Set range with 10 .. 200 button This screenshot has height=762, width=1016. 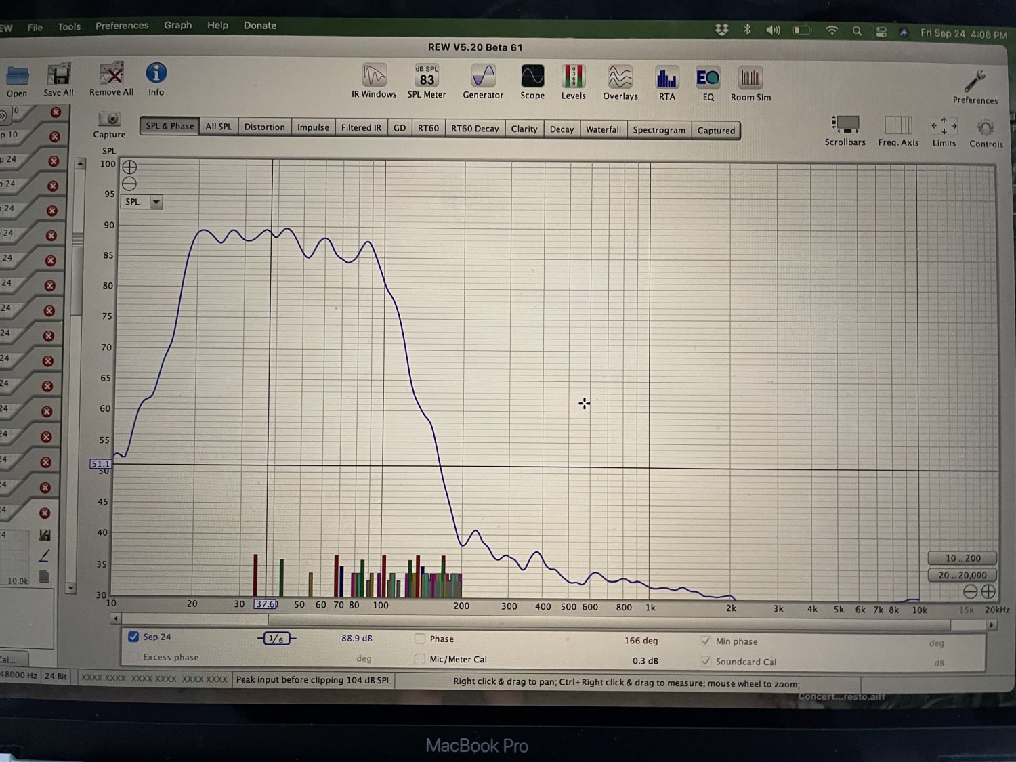tap(962, 558)
